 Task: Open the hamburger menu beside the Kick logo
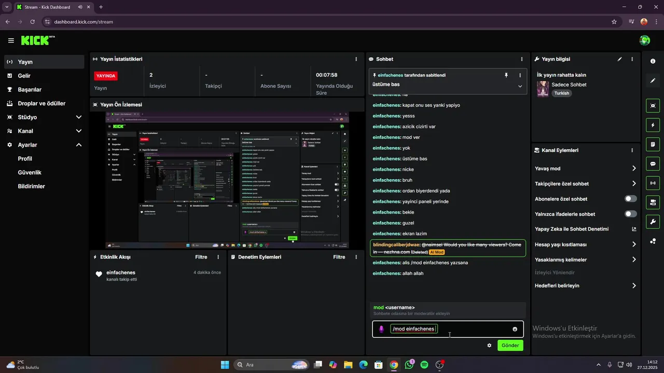click(11, 40)
